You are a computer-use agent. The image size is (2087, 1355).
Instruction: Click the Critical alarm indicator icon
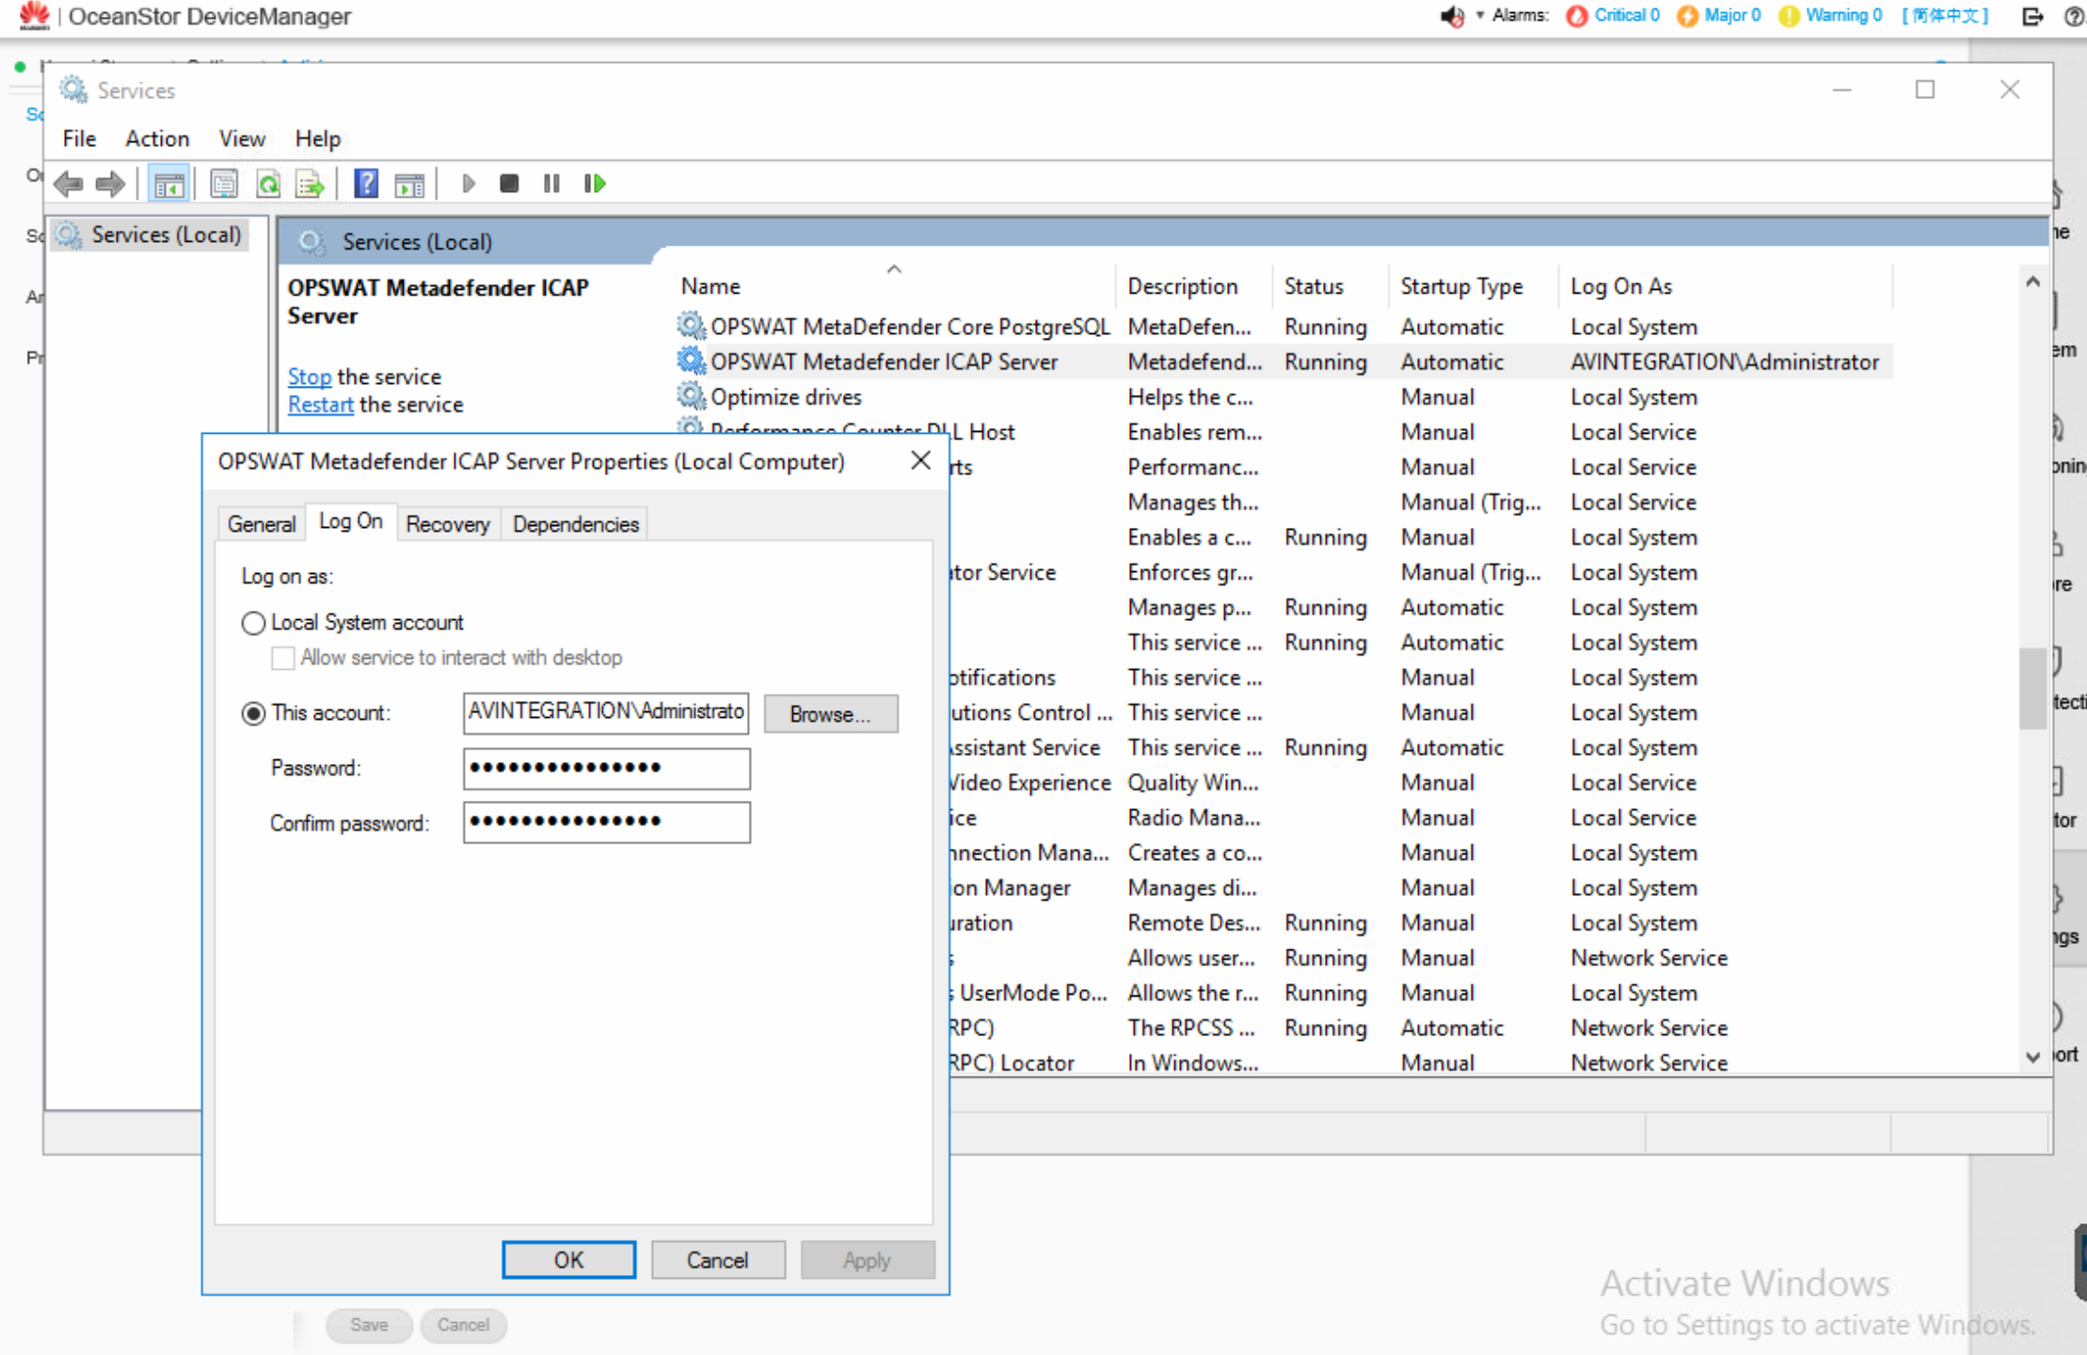pos(1576,16)
